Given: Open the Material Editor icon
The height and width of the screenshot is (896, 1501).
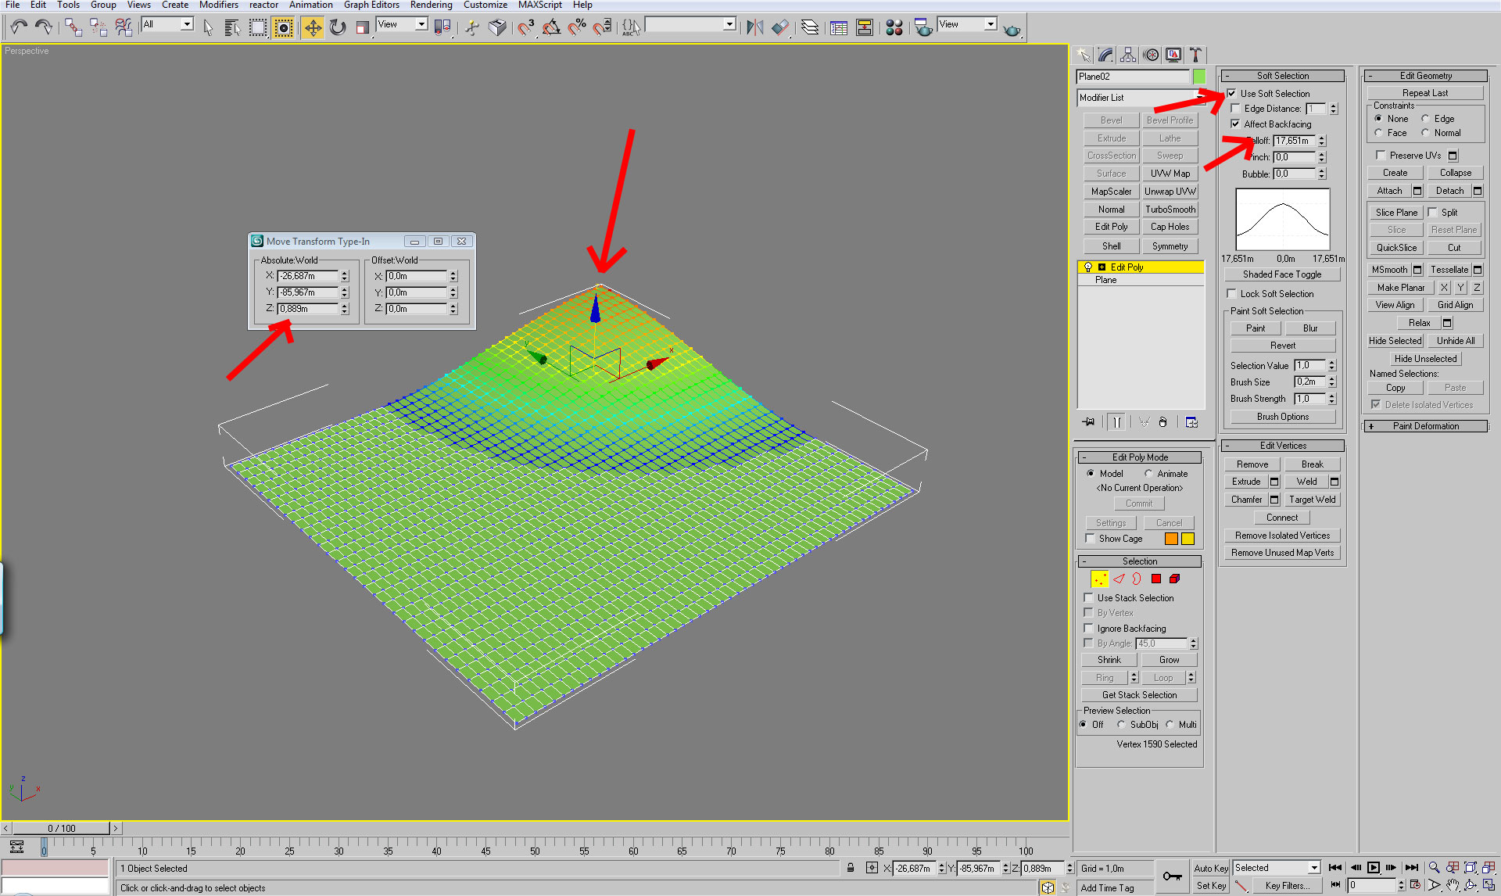Looking at the screenshot, I should coord(894,28).
